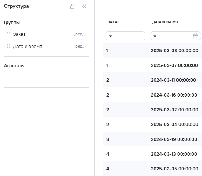
Task: Click the filter icon in Дата и время column
Action: (x=155, y=36)
